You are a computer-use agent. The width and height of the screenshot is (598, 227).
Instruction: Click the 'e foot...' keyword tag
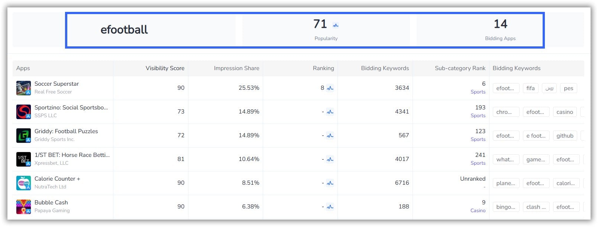tap(536, 136)
